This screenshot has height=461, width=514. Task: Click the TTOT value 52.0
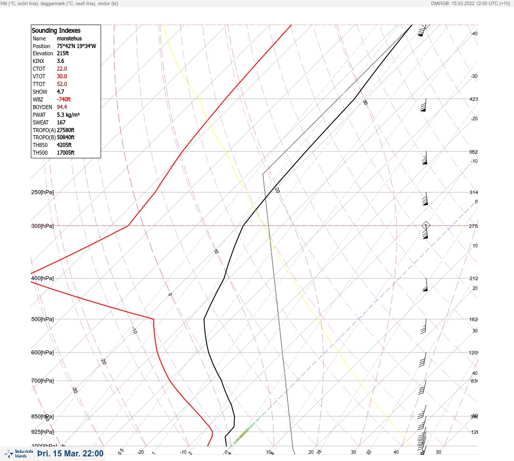(x=61, y=84)
